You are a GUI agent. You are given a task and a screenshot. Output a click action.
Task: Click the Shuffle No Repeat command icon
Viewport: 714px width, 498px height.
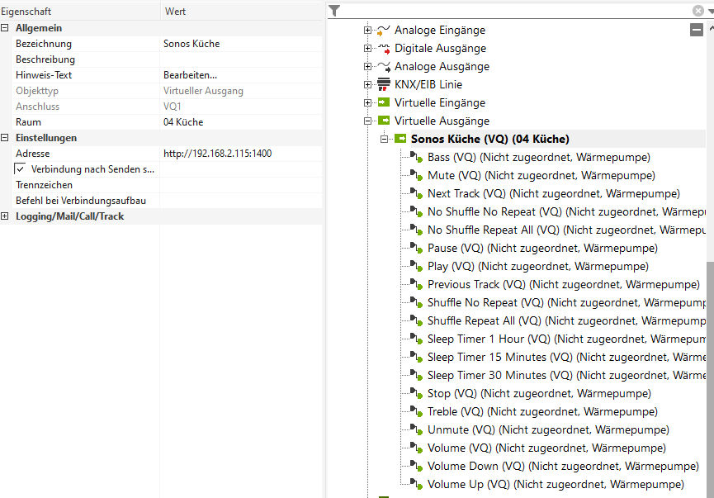tap(416, 302)
